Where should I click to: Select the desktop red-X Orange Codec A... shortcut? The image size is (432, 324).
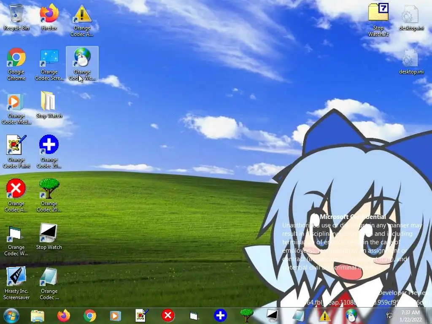[x=16, y=196]
